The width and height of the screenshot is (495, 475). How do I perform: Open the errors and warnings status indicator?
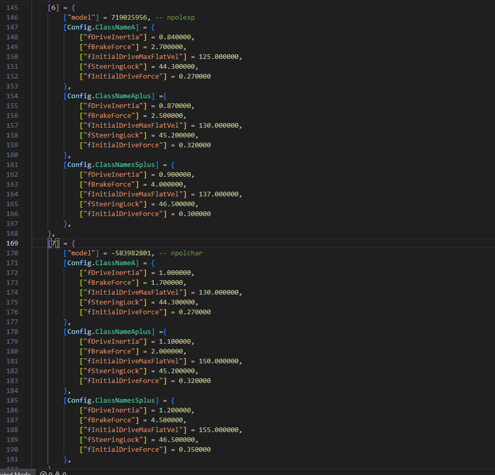pyautogui.click(x=53, y=473)
